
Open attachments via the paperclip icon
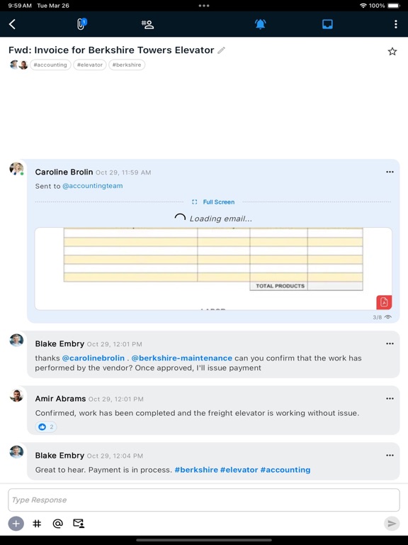(81, 24)
